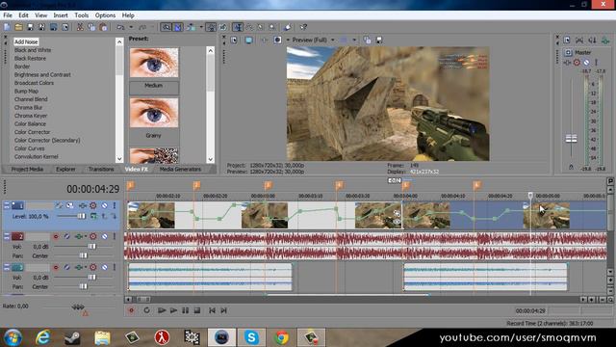The image size is (616, 347).
Task: Click the Record button in transport bar
Action: pos(131,310)
